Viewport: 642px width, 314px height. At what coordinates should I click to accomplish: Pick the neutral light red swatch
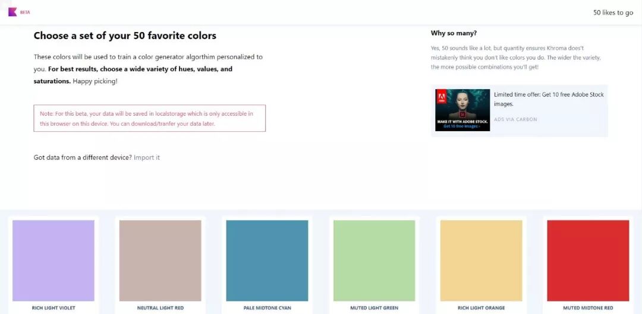tap(160, 261)
